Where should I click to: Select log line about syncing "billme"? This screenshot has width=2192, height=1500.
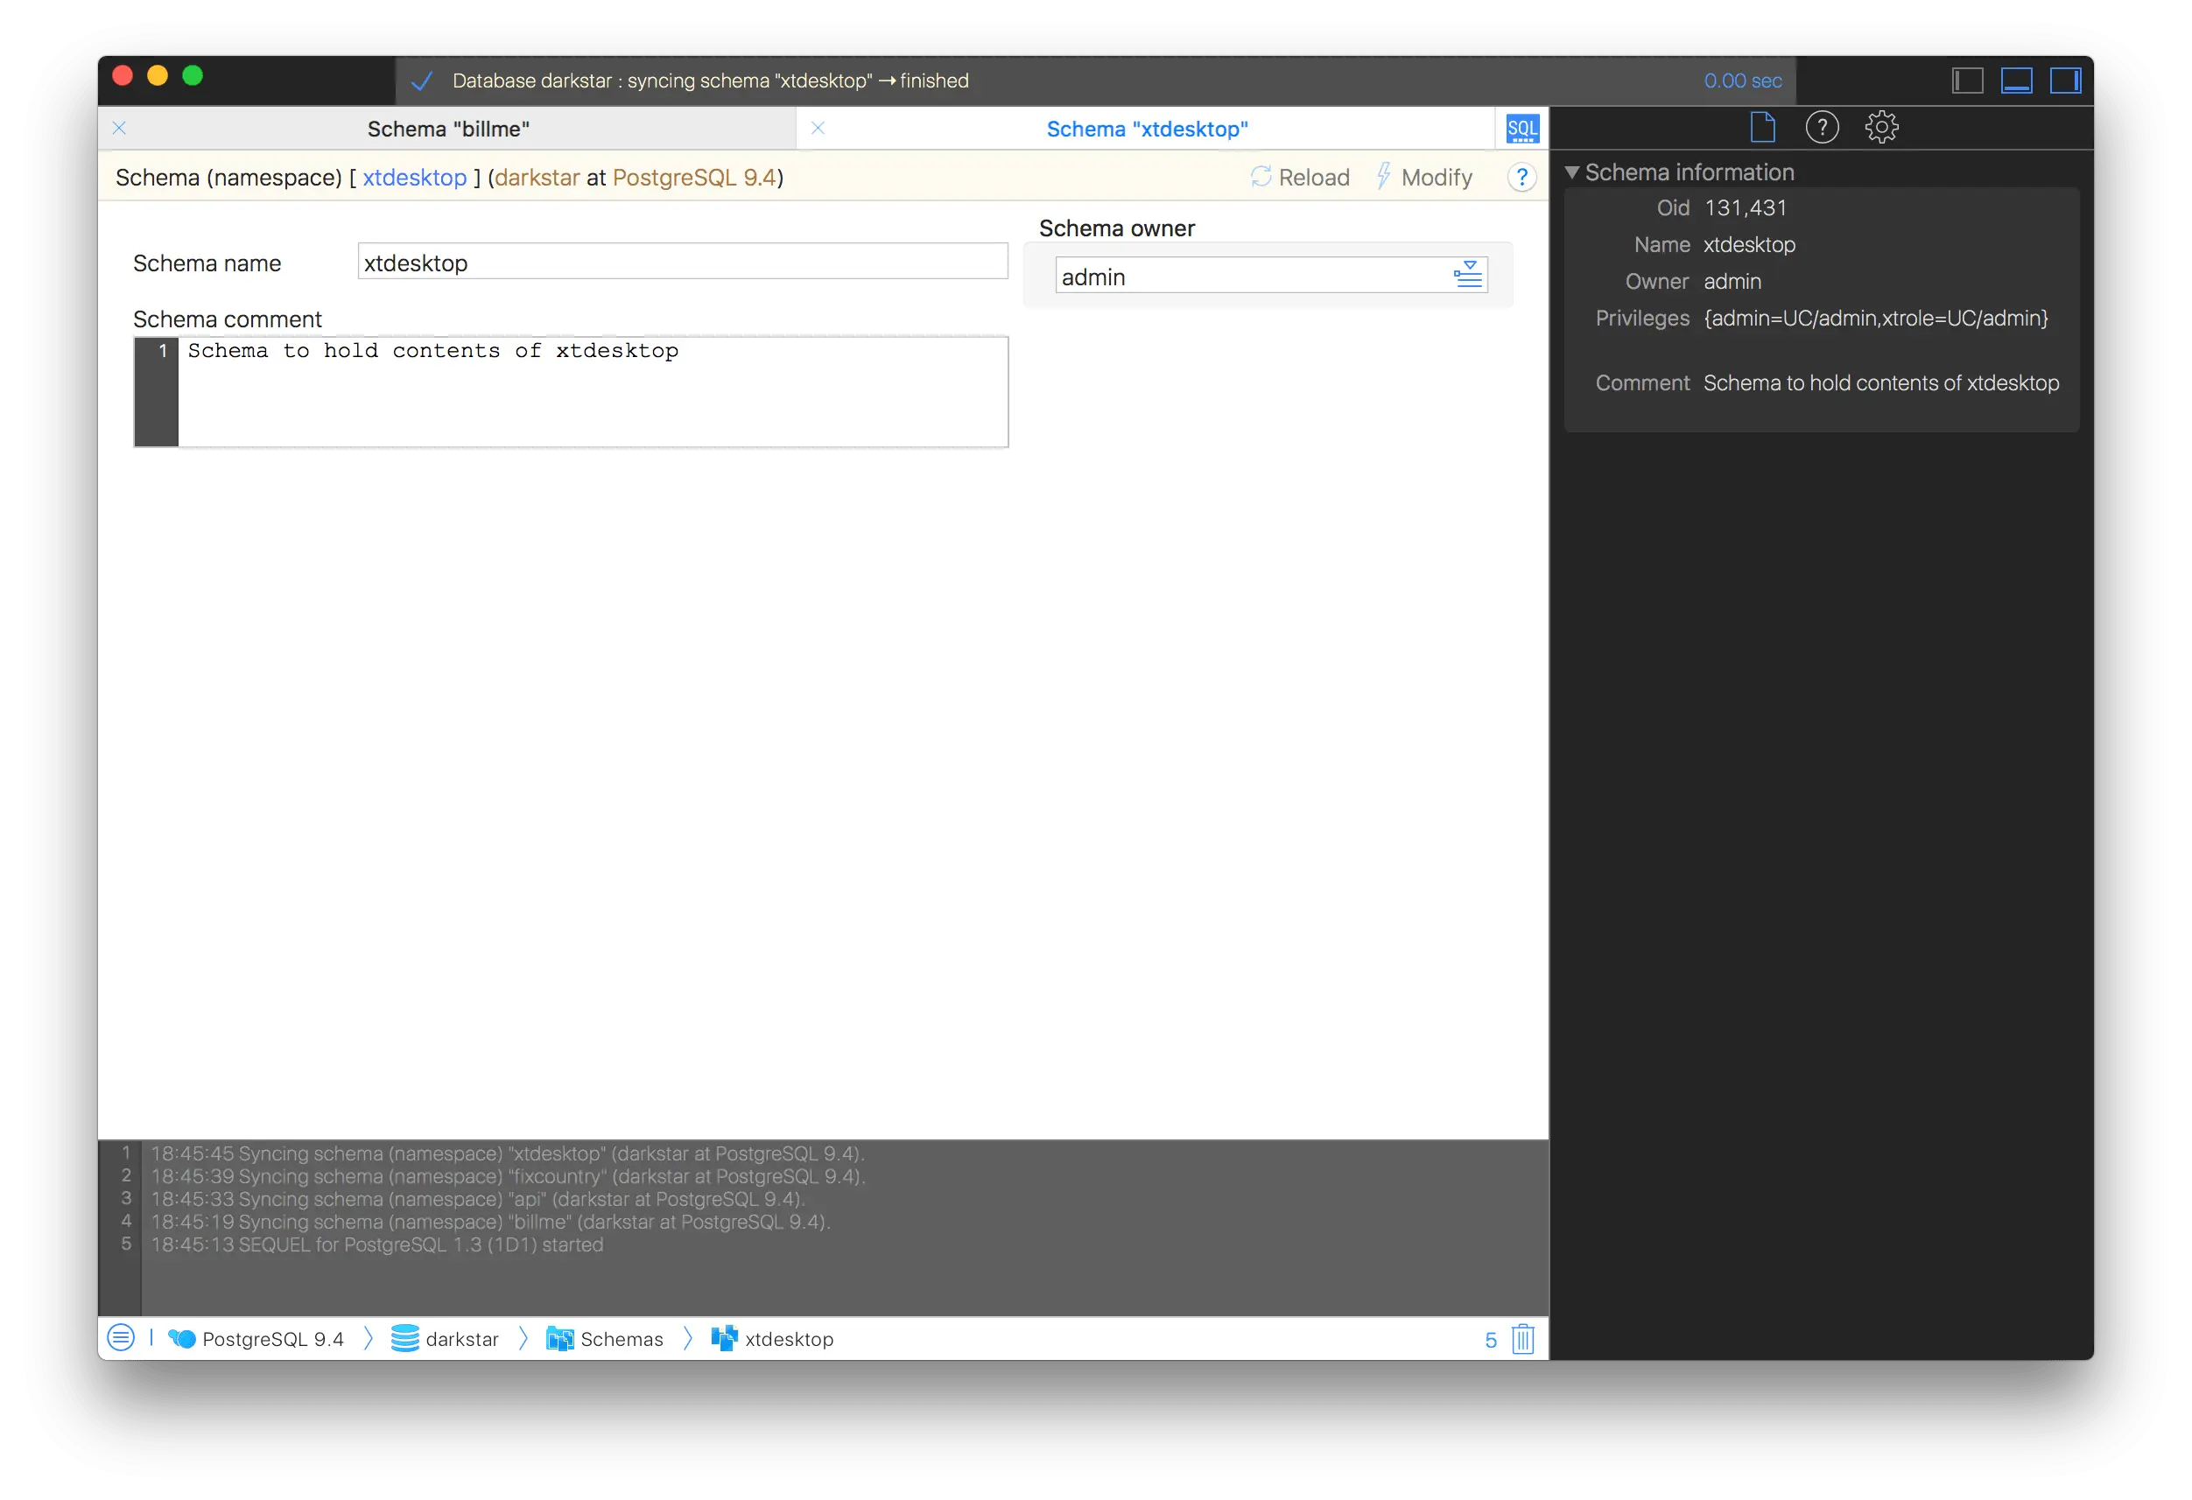click(490, 1221)
